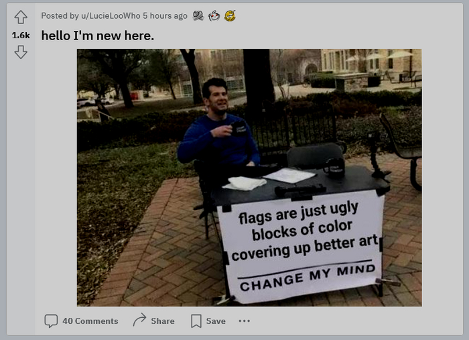Click the Share text label
Screen dimensions: 469x340
pos(163,321)
